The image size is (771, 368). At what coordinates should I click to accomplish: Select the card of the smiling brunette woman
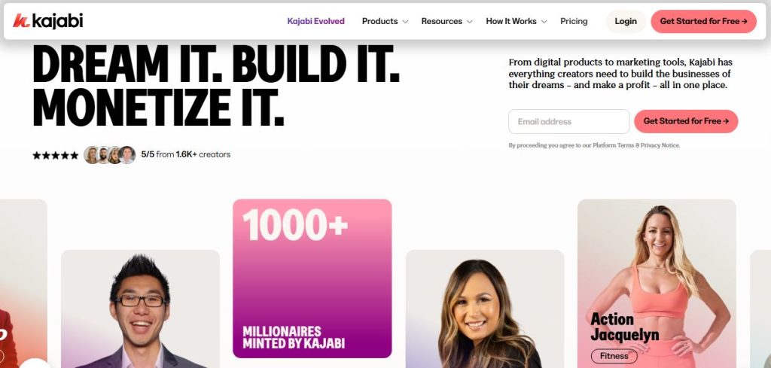click(x=485, y=309)
